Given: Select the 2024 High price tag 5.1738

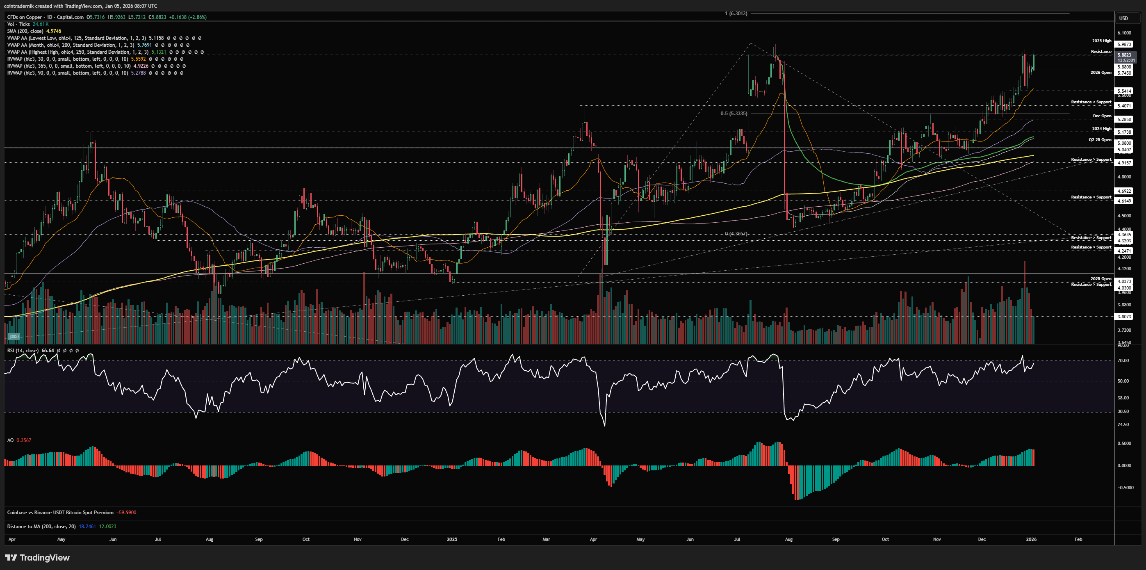Looking at the screenshot, I should (x=1124, y=132).
